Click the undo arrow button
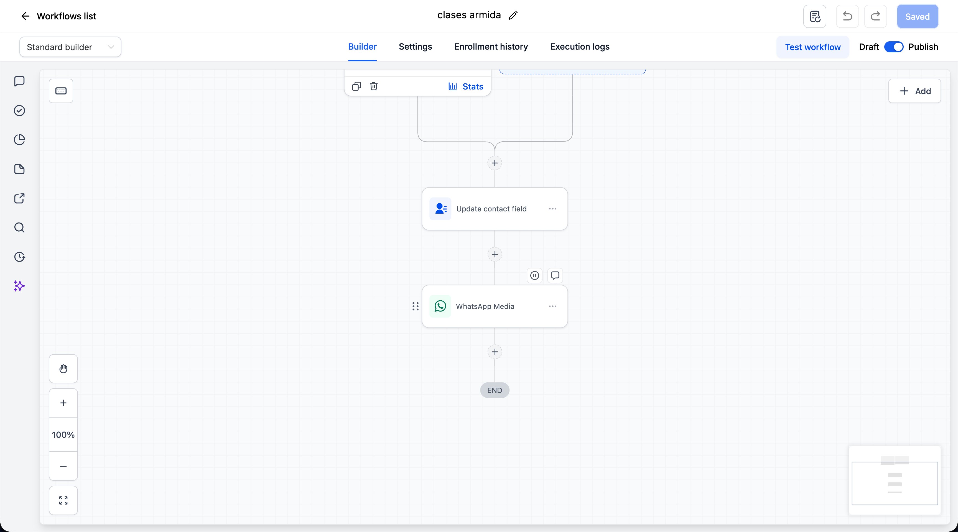The width and height of the screenshot is (958, 532). (847, 16)
